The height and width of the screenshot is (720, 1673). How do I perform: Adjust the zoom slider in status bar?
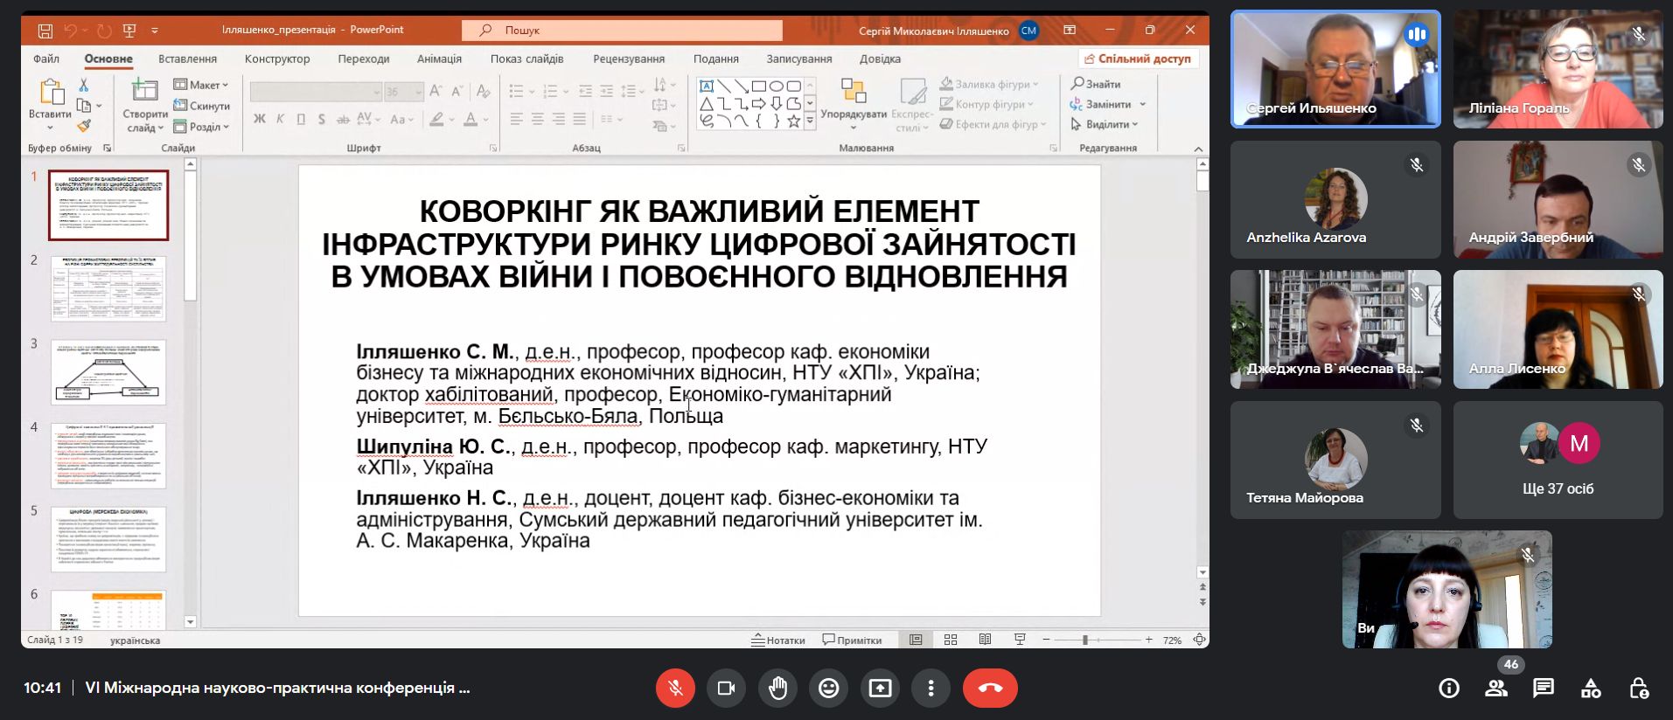pyautogui.click(x=1084, y=640)
